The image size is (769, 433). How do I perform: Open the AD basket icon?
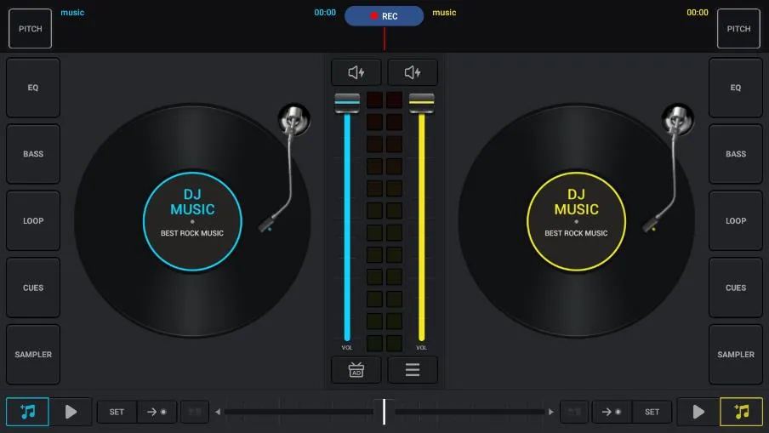tap(356, 370)
